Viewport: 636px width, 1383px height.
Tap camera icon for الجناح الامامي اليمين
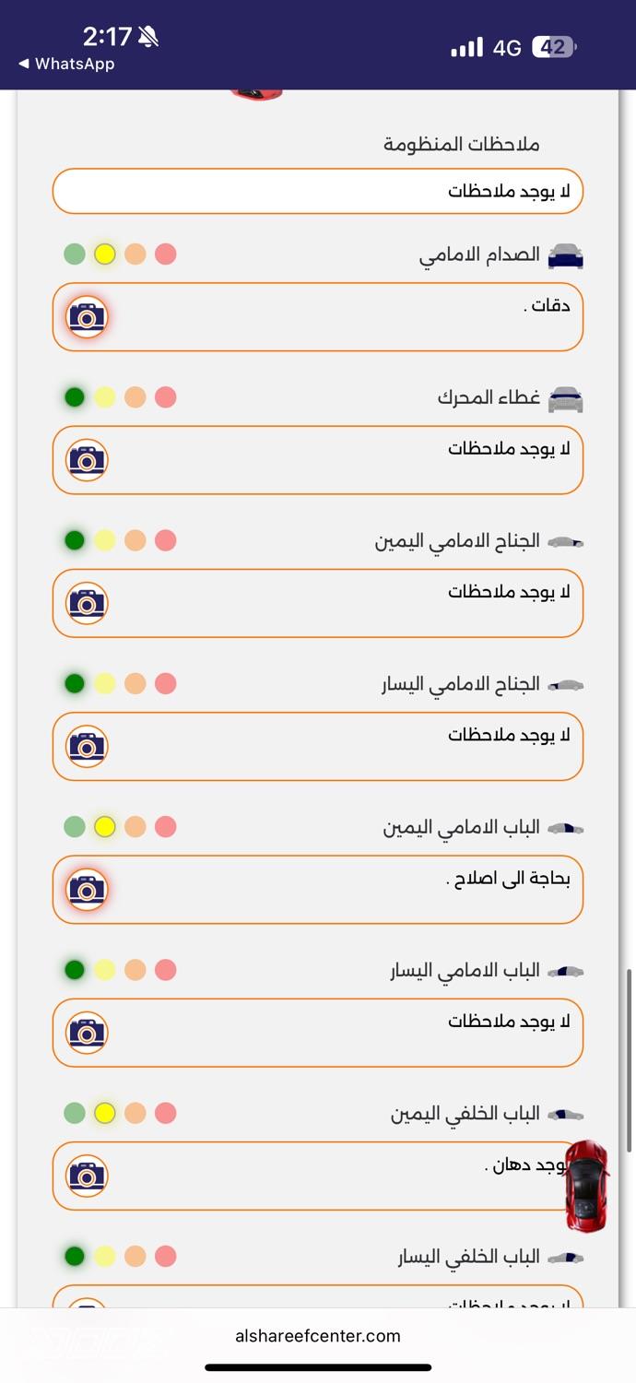(88, 603)
